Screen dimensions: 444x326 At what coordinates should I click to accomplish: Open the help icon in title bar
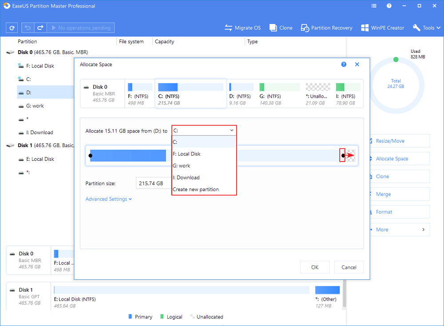(389, 6)
